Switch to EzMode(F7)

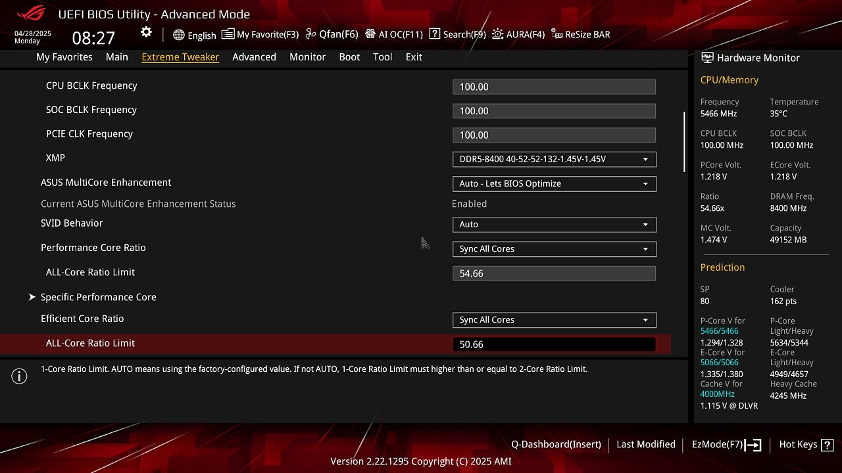(x=726, y=445)
